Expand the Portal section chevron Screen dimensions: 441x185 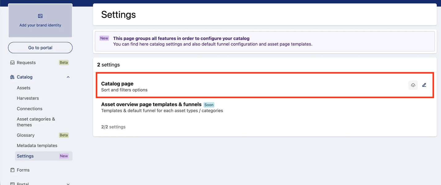68,184
